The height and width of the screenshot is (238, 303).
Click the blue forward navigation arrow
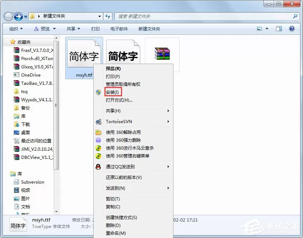tap(19, 16)
